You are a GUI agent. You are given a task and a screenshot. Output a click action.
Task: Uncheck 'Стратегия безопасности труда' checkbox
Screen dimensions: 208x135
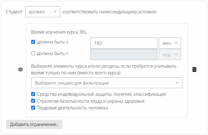tap(33, 101)
